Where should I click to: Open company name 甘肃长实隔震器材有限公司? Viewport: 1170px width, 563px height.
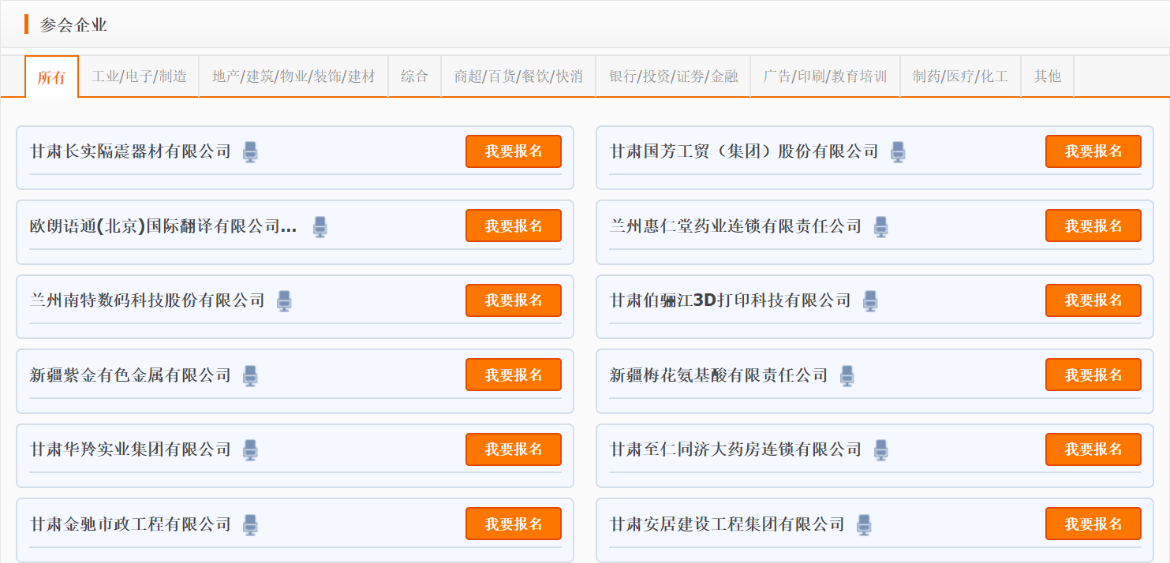130,151
